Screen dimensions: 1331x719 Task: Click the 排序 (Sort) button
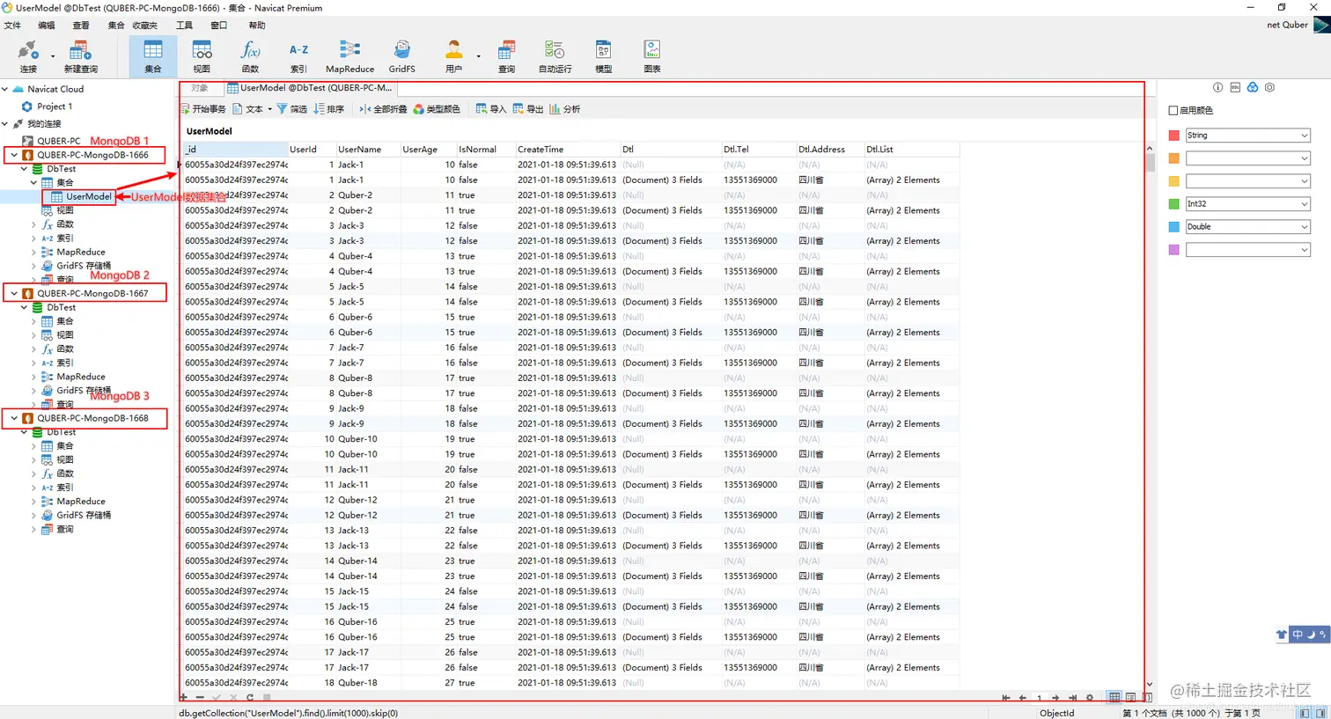pos(329,109)
